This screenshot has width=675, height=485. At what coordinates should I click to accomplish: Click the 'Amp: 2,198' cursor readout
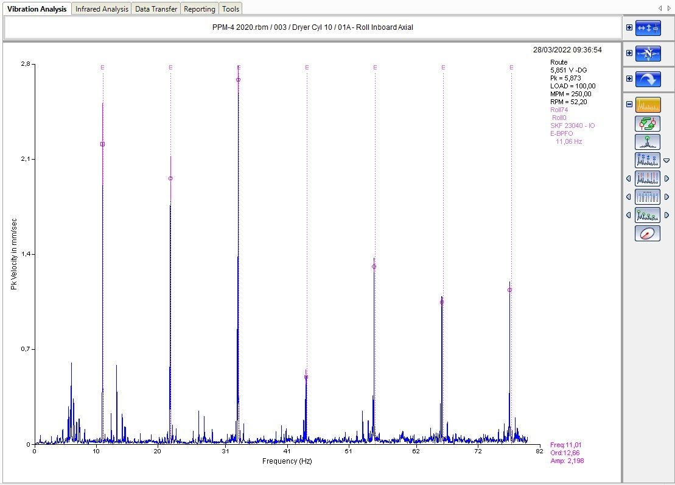[x=567, y=461]
